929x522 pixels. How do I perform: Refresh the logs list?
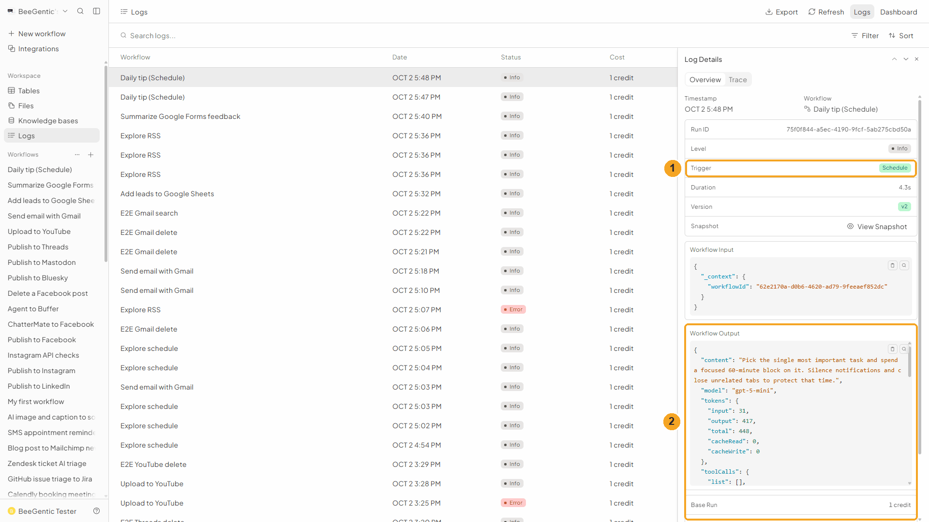[826, 12]
